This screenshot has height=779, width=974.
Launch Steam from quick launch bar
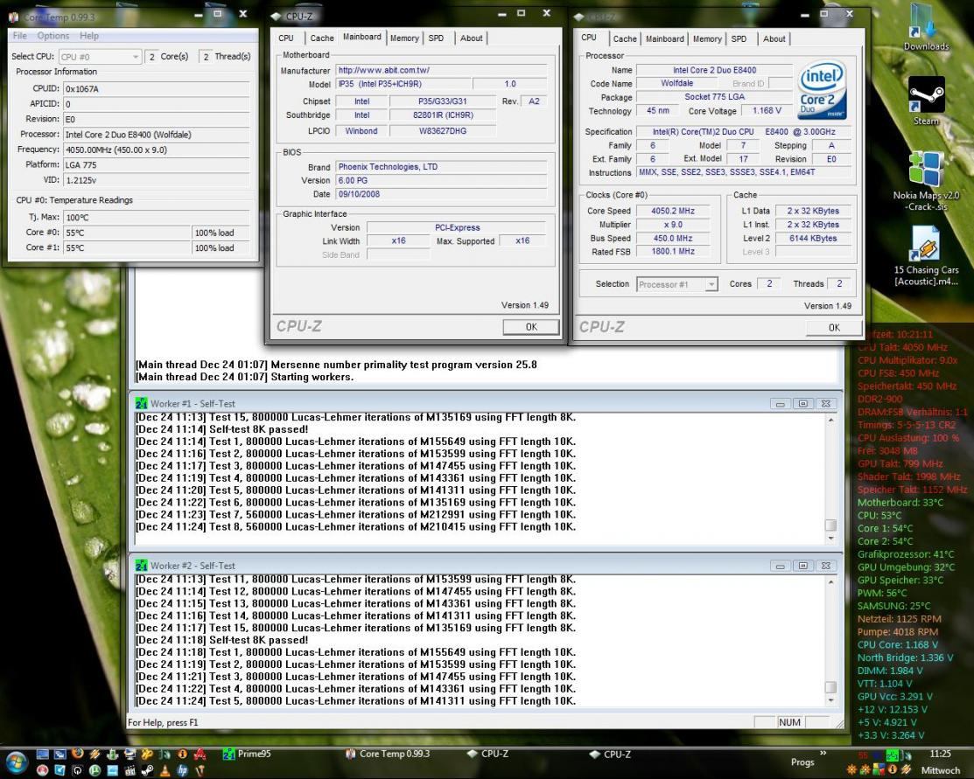pos(147,770)
